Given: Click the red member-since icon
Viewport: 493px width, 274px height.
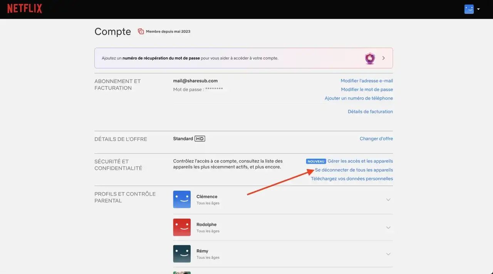Looking at the screenshot, I should tap(141, 32).
